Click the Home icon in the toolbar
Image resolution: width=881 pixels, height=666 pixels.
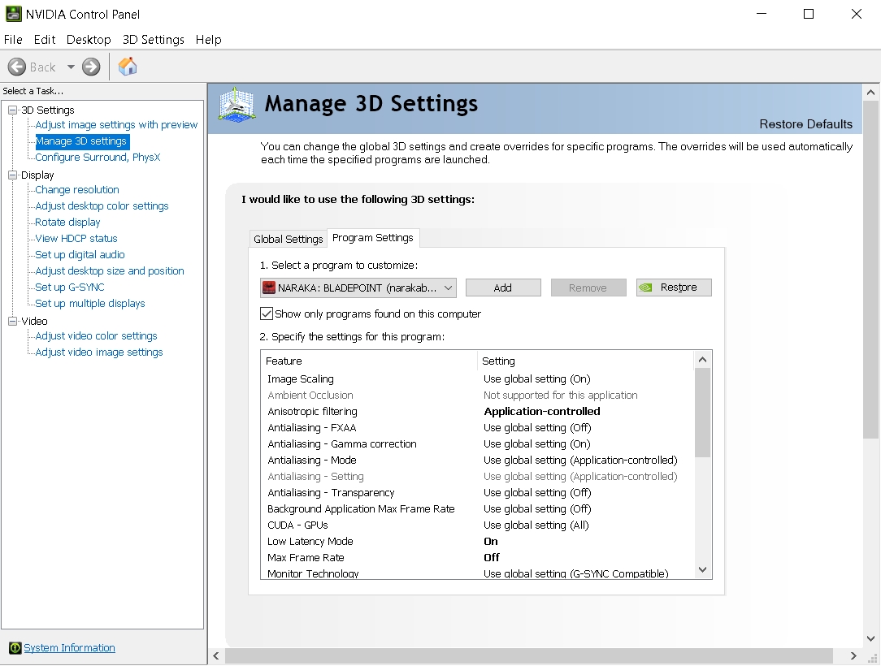coord(128,67)
